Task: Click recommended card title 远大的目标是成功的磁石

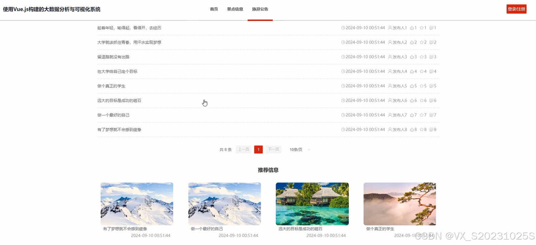Action: [301, 229]
